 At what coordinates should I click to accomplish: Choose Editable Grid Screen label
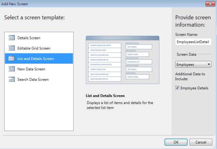pyautogui.click(x=34, y=48)
